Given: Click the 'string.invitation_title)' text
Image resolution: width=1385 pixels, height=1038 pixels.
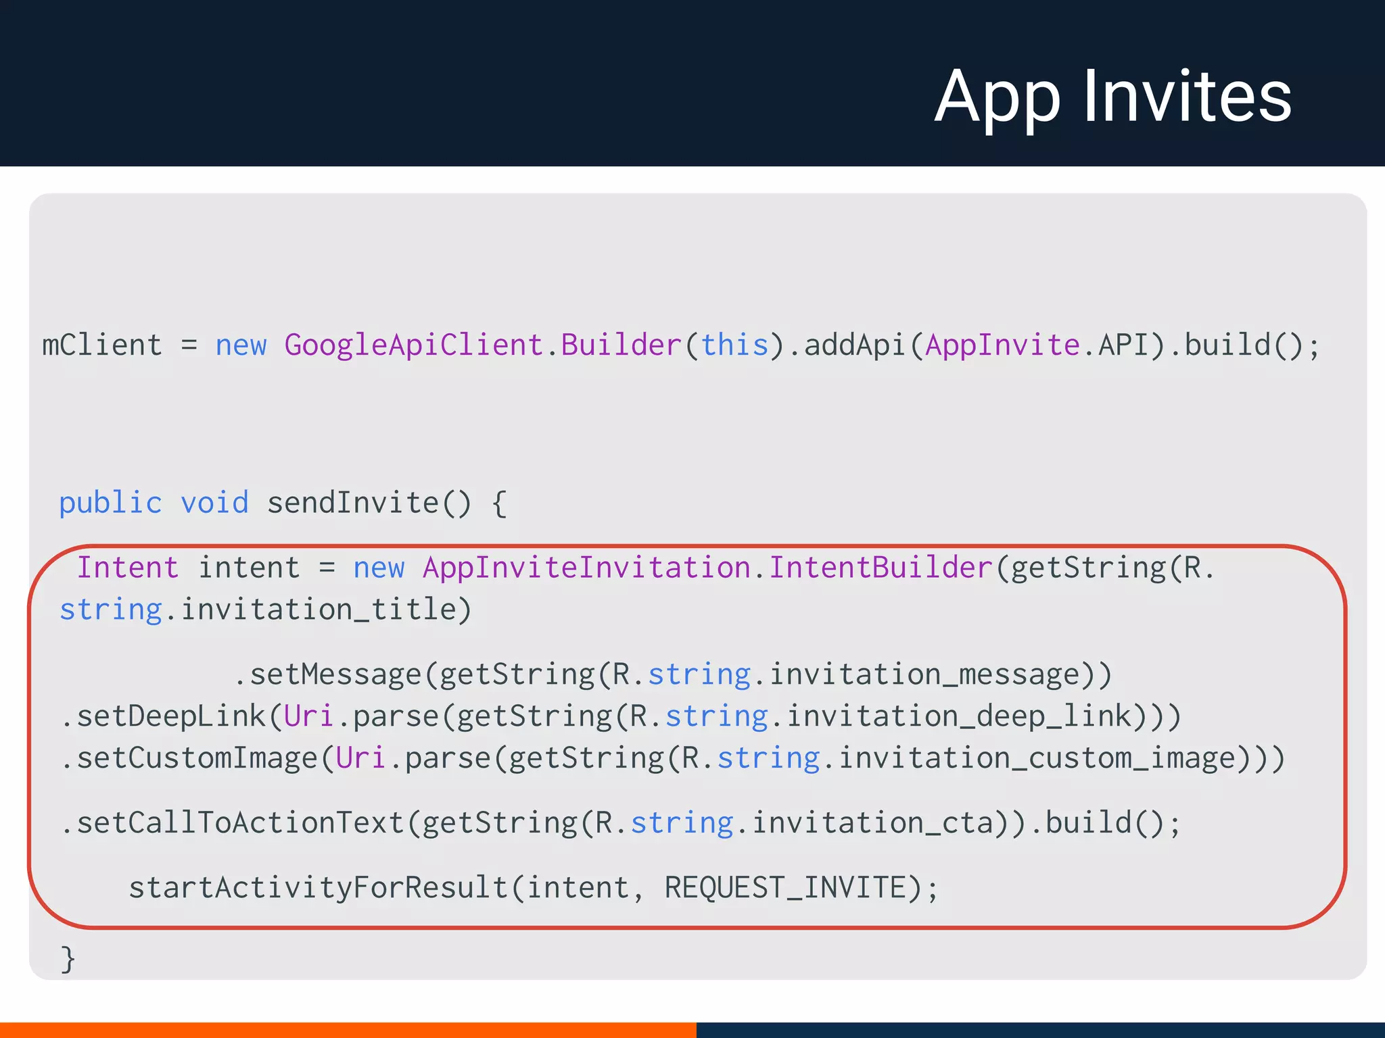Looking at the screenshot, I should point(265,610).
